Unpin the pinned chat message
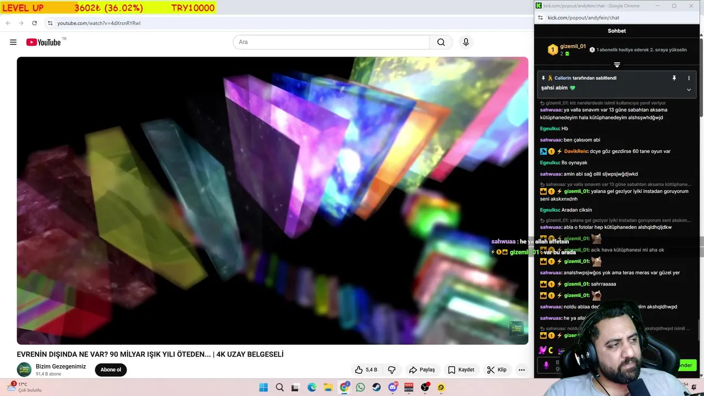 pos(674,78)
